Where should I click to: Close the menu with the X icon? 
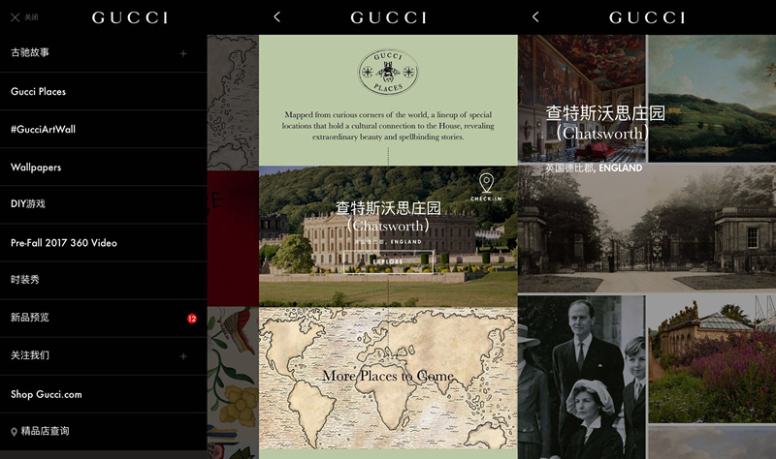(16, 17)
